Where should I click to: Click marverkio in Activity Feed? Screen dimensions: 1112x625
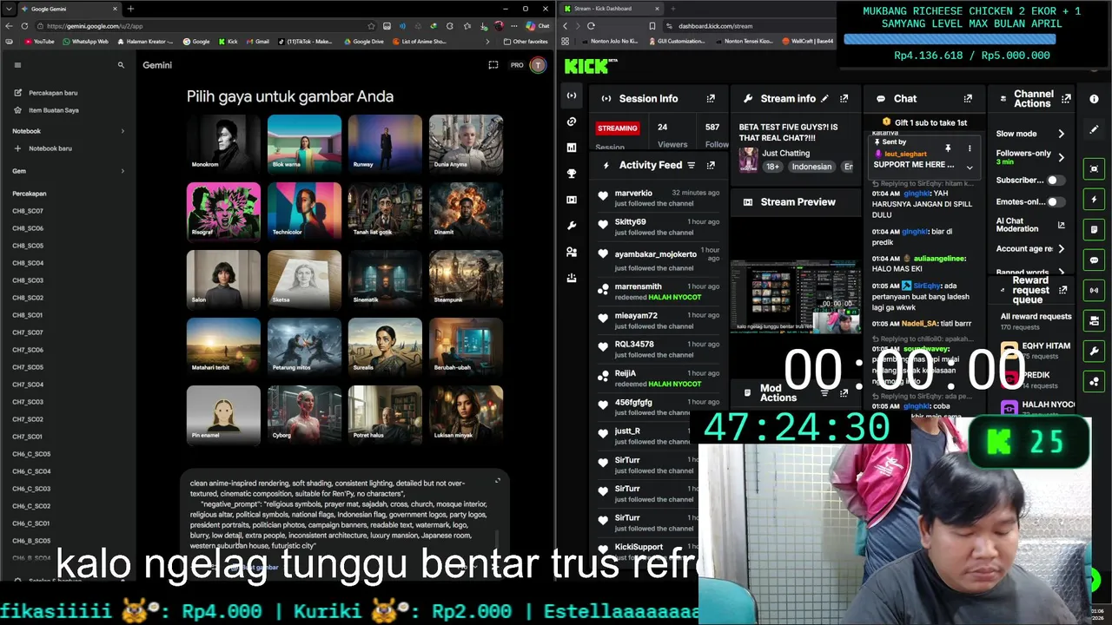point(633,193)
